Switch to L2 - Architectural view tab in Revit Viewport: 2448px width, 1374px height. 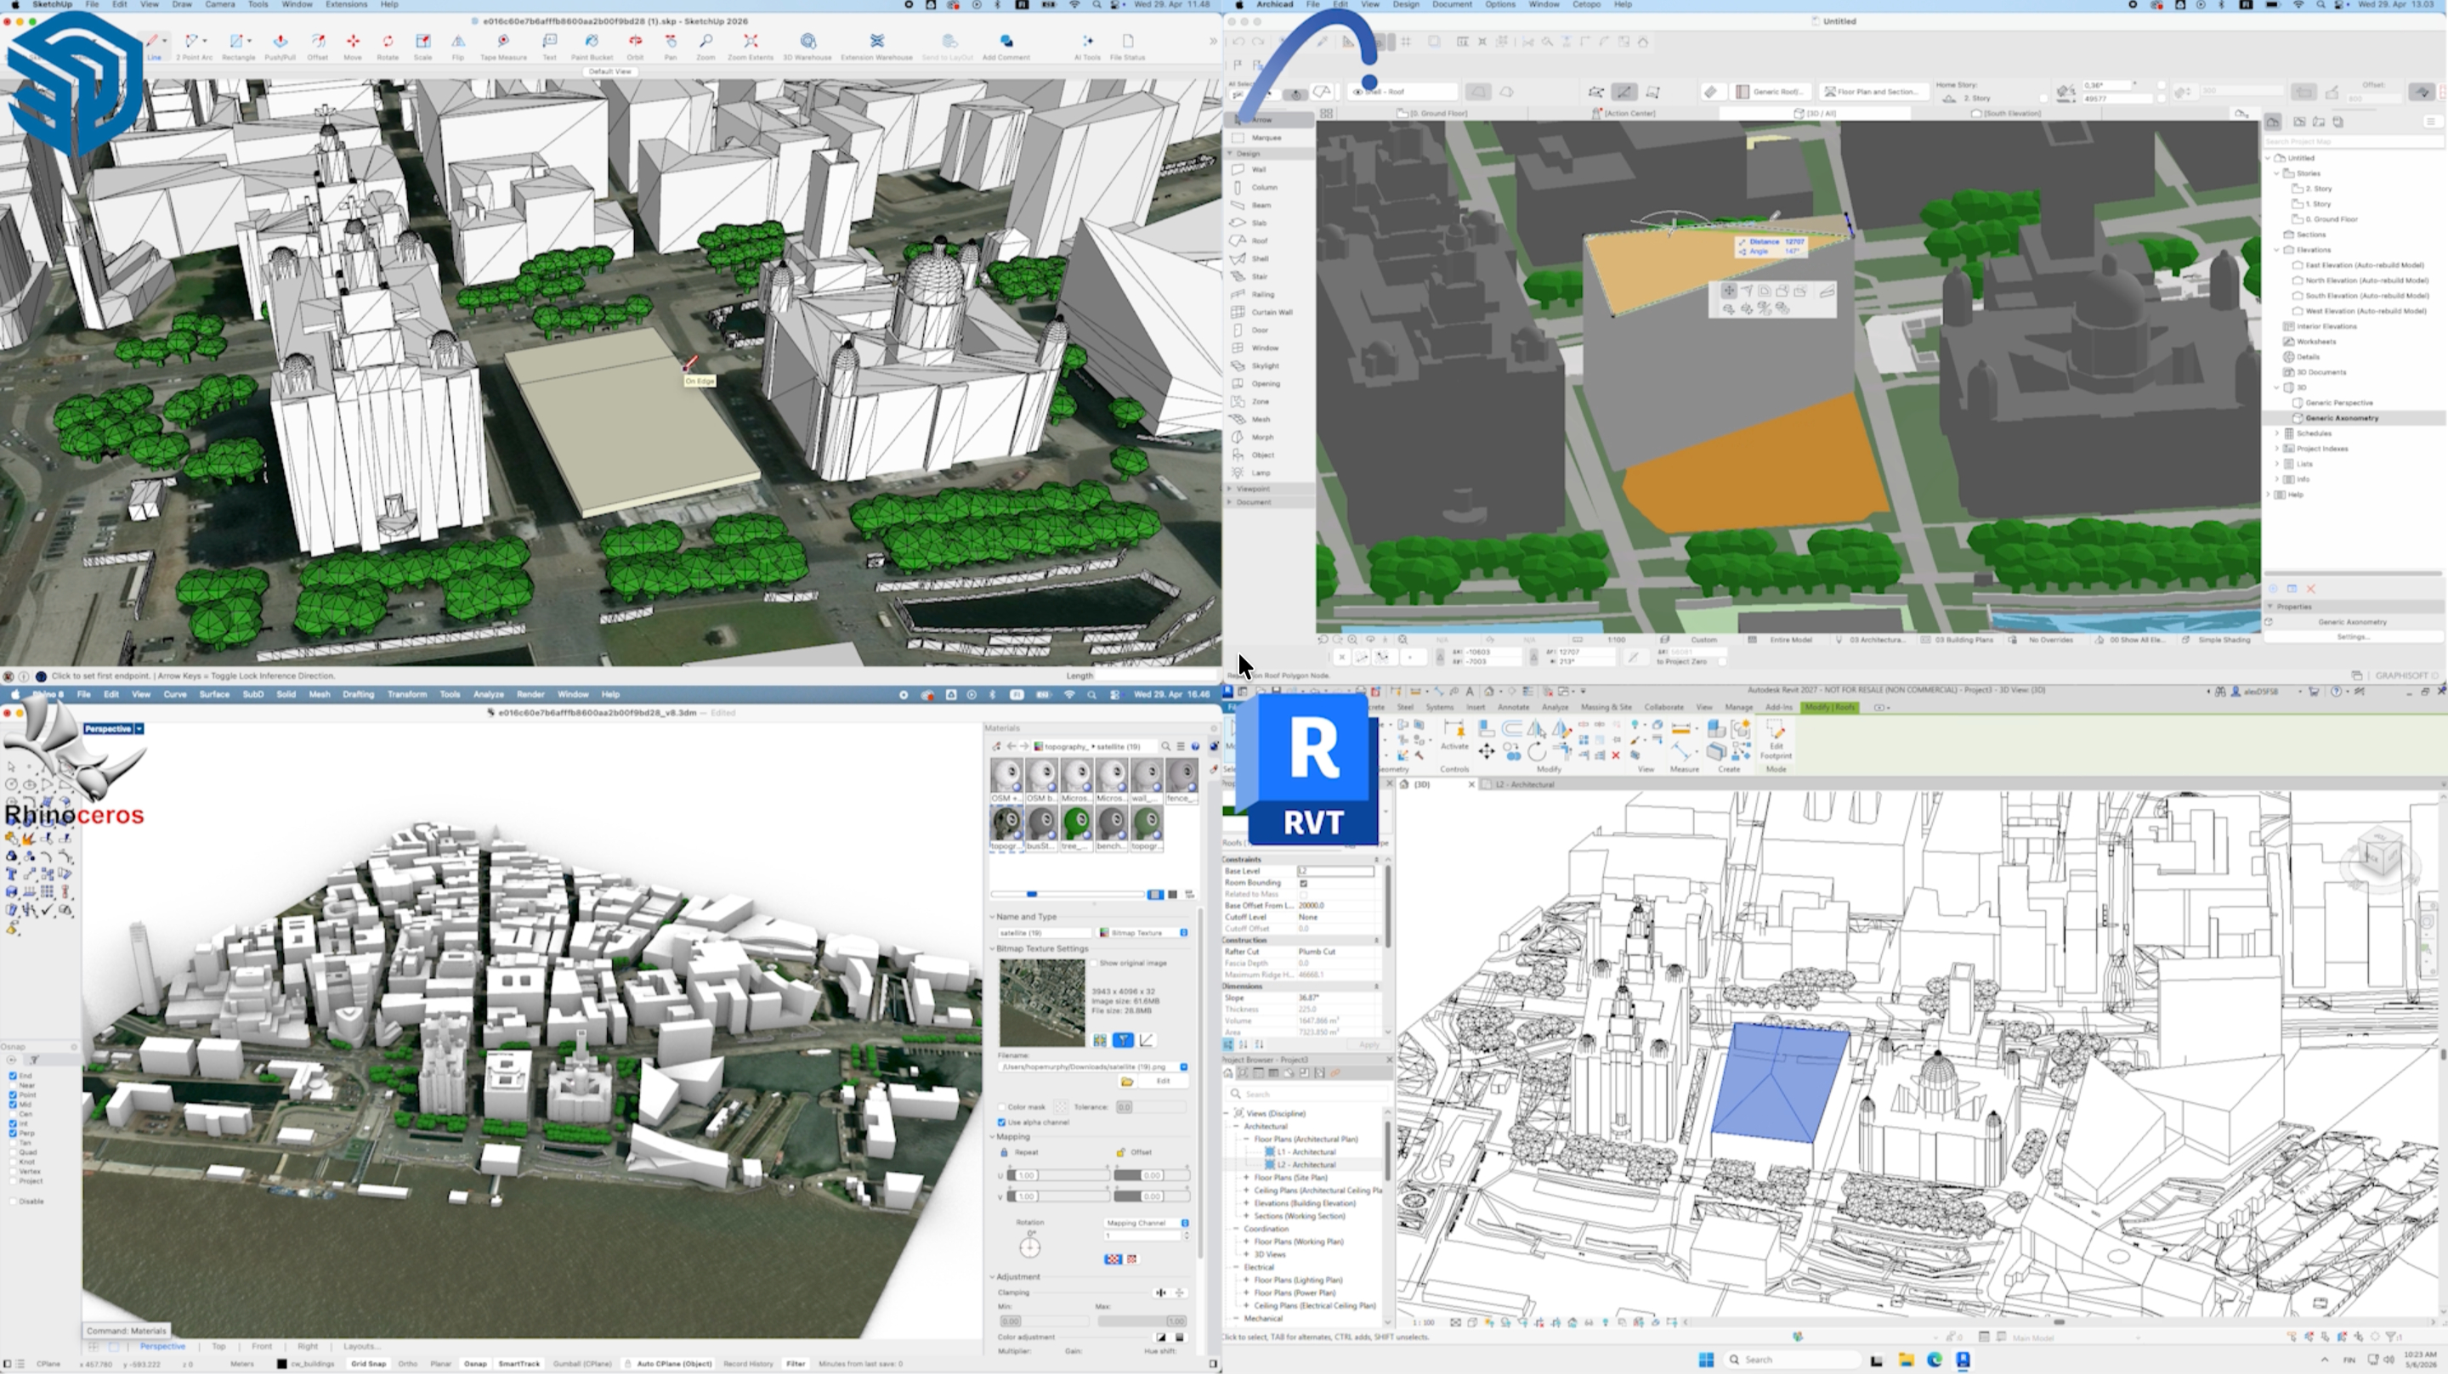(x=1524, y=785)
